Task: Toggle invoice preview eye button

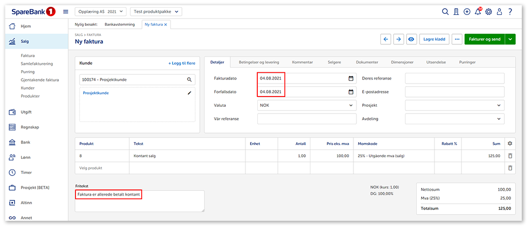Action: pyautogui.click(x=411, y=39)
